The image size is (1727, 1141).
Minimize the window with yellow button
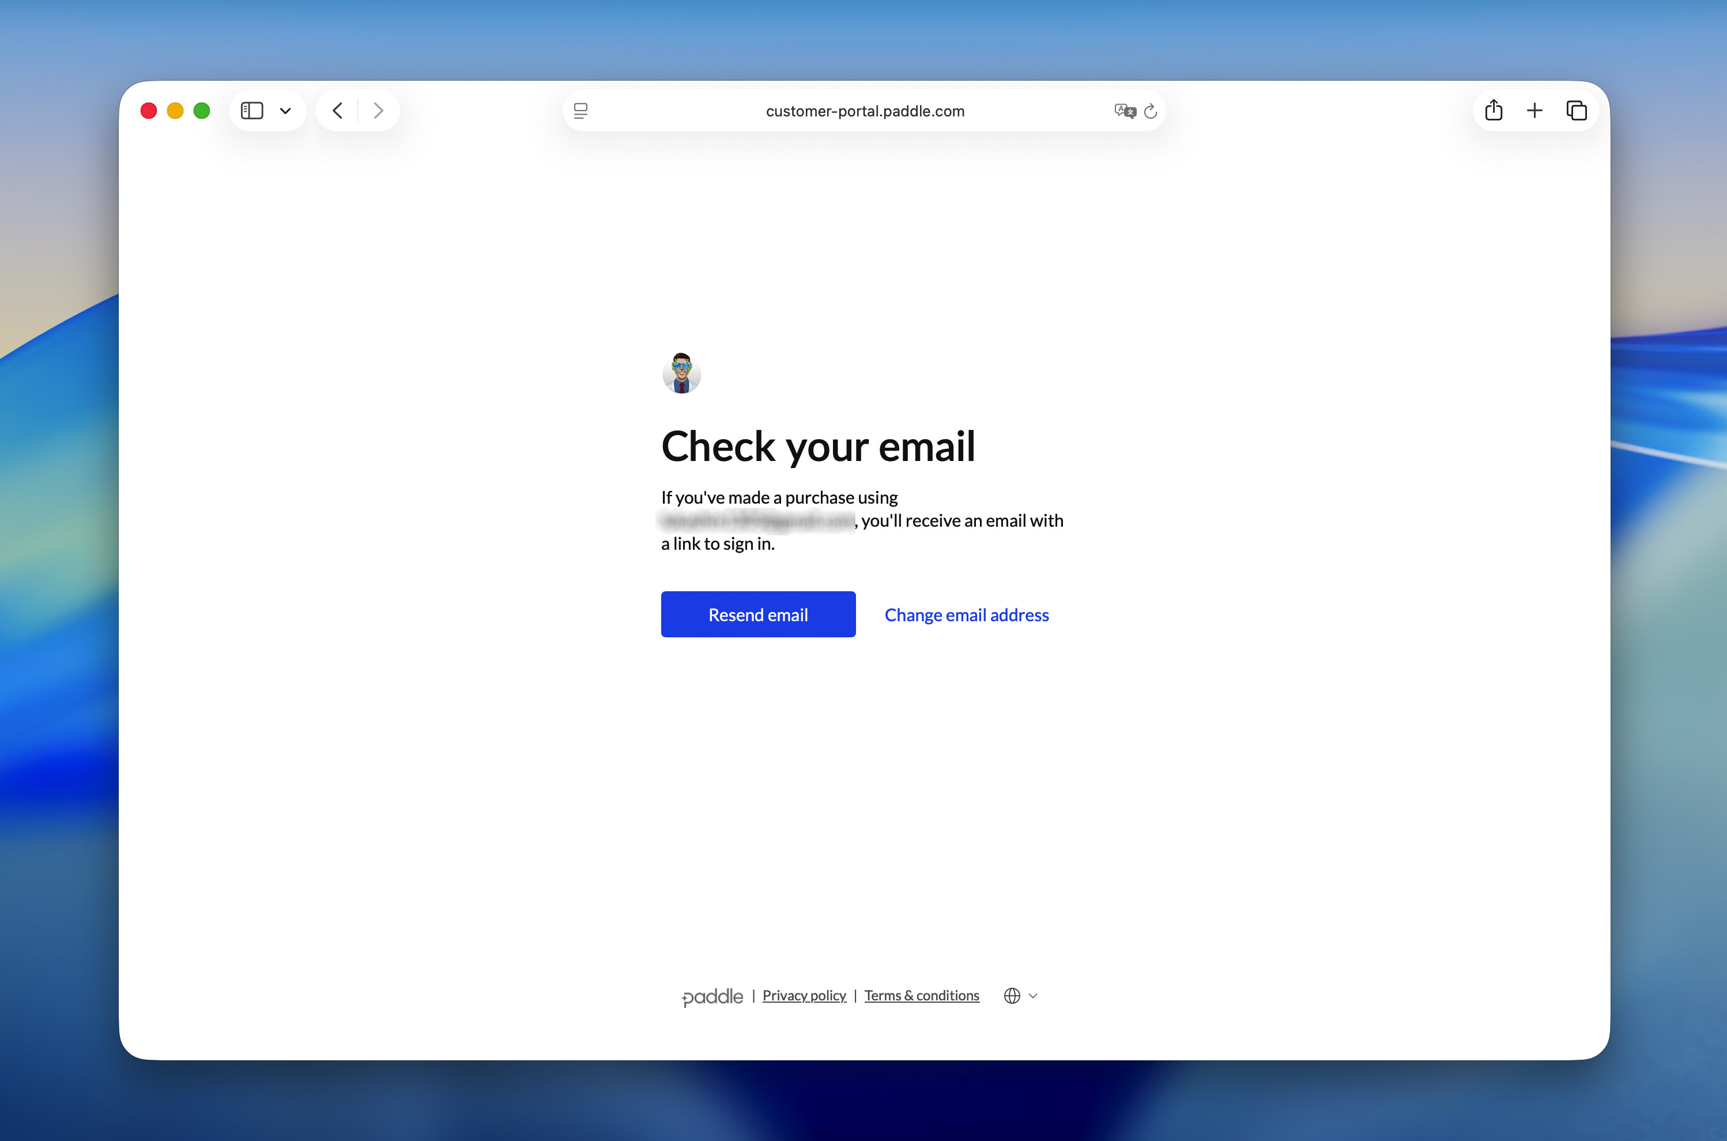[x=175, y=111]
